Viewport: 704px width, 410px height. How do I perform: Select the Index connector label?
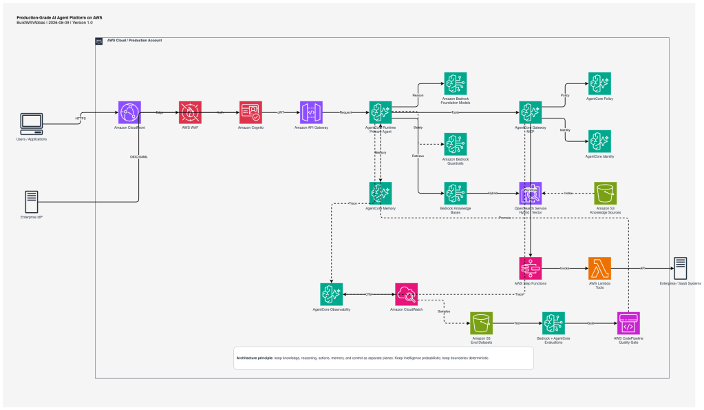click(568, 194)
